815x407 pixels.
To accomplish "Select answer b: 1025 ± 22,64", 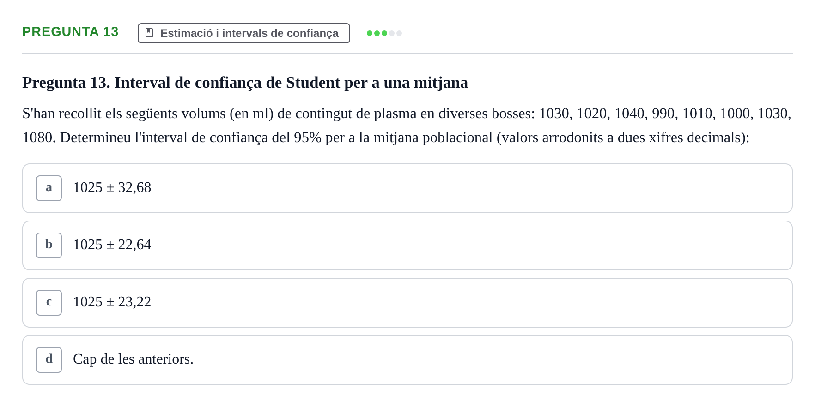I will tap(407, 245).
